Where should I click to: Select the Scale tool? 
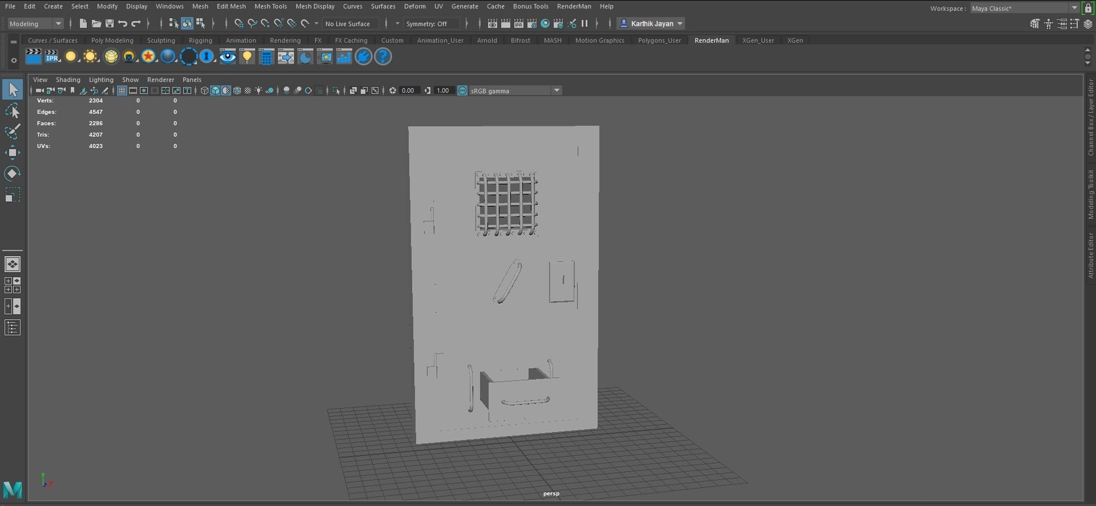pyautogui.click(x=13, y=195)
